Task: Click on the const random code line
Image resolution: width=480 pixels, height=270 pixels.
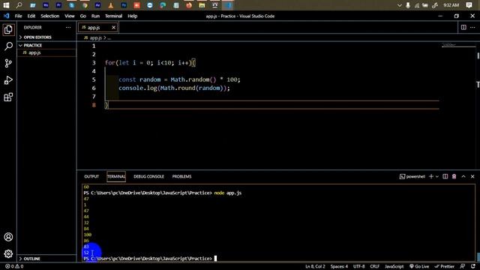Action: coord(179,79)
